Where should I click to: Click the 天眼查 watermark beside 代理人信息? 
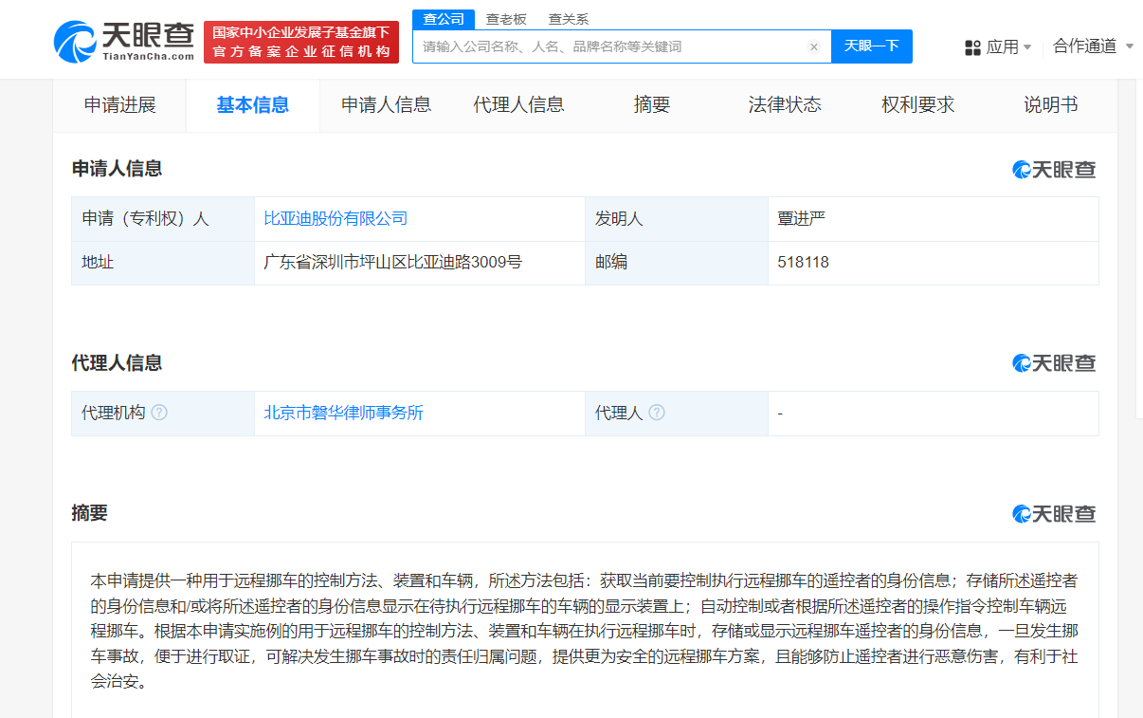(1053, 362)
